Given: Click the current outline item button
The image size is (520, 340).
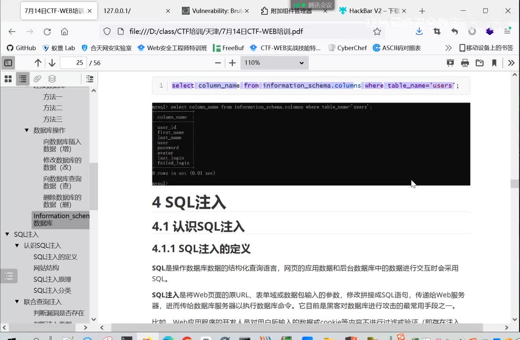Looking at the screenshot, I should tap(90, 79).
